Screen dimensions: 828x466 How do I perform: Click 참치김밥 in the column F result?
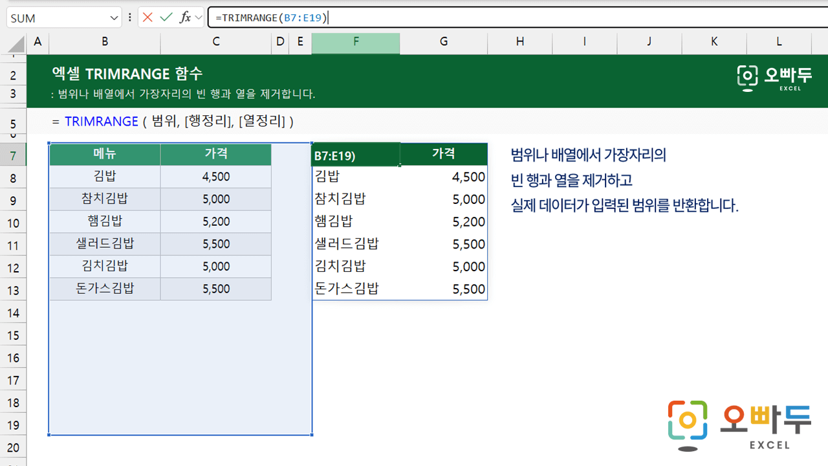356,199
